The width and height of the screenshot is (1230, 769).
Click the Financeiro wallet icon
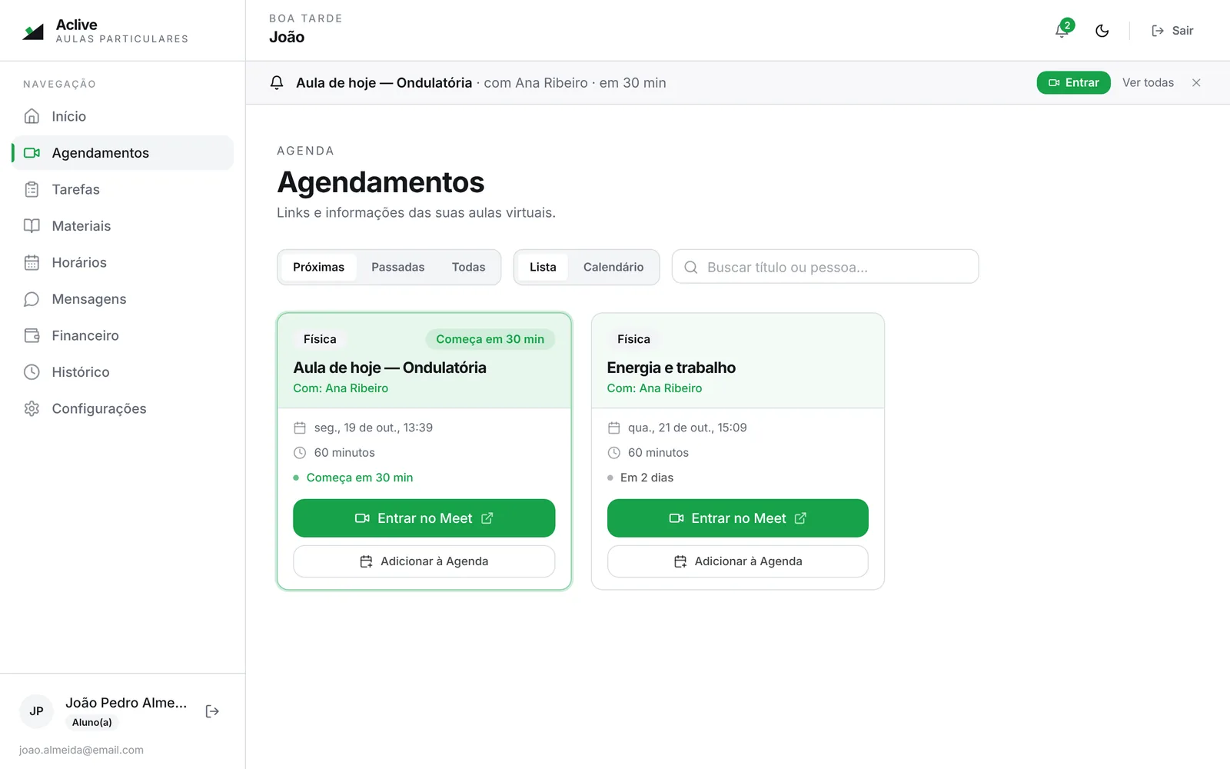click(32, 335)
